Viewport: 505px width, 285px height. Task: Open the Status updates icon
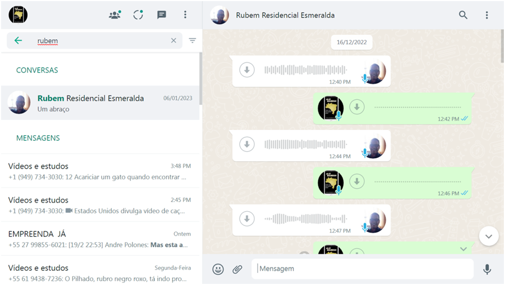138,15
